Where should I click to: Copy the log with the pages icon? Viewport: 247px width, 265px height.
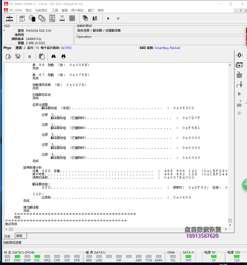[x=42, y=57]
